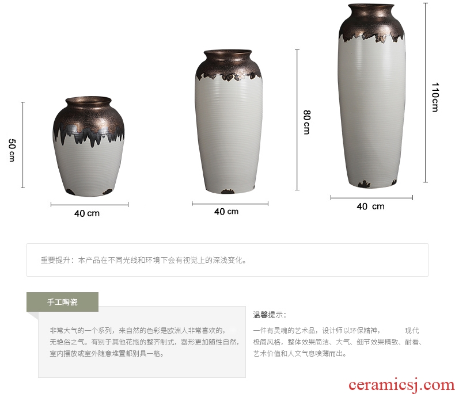Click the 40 cm width label under small vase

pyautogui.click(x=87, y=213)
